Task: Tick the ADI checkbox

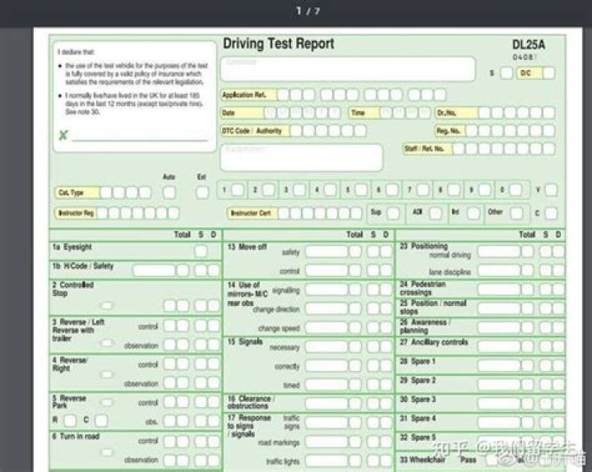Action: (x=435, y=213)
